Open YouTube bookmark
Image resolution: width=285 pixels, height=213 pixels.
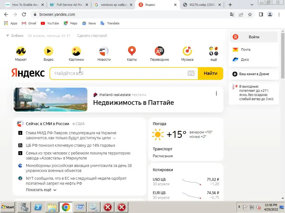point(50,23)
